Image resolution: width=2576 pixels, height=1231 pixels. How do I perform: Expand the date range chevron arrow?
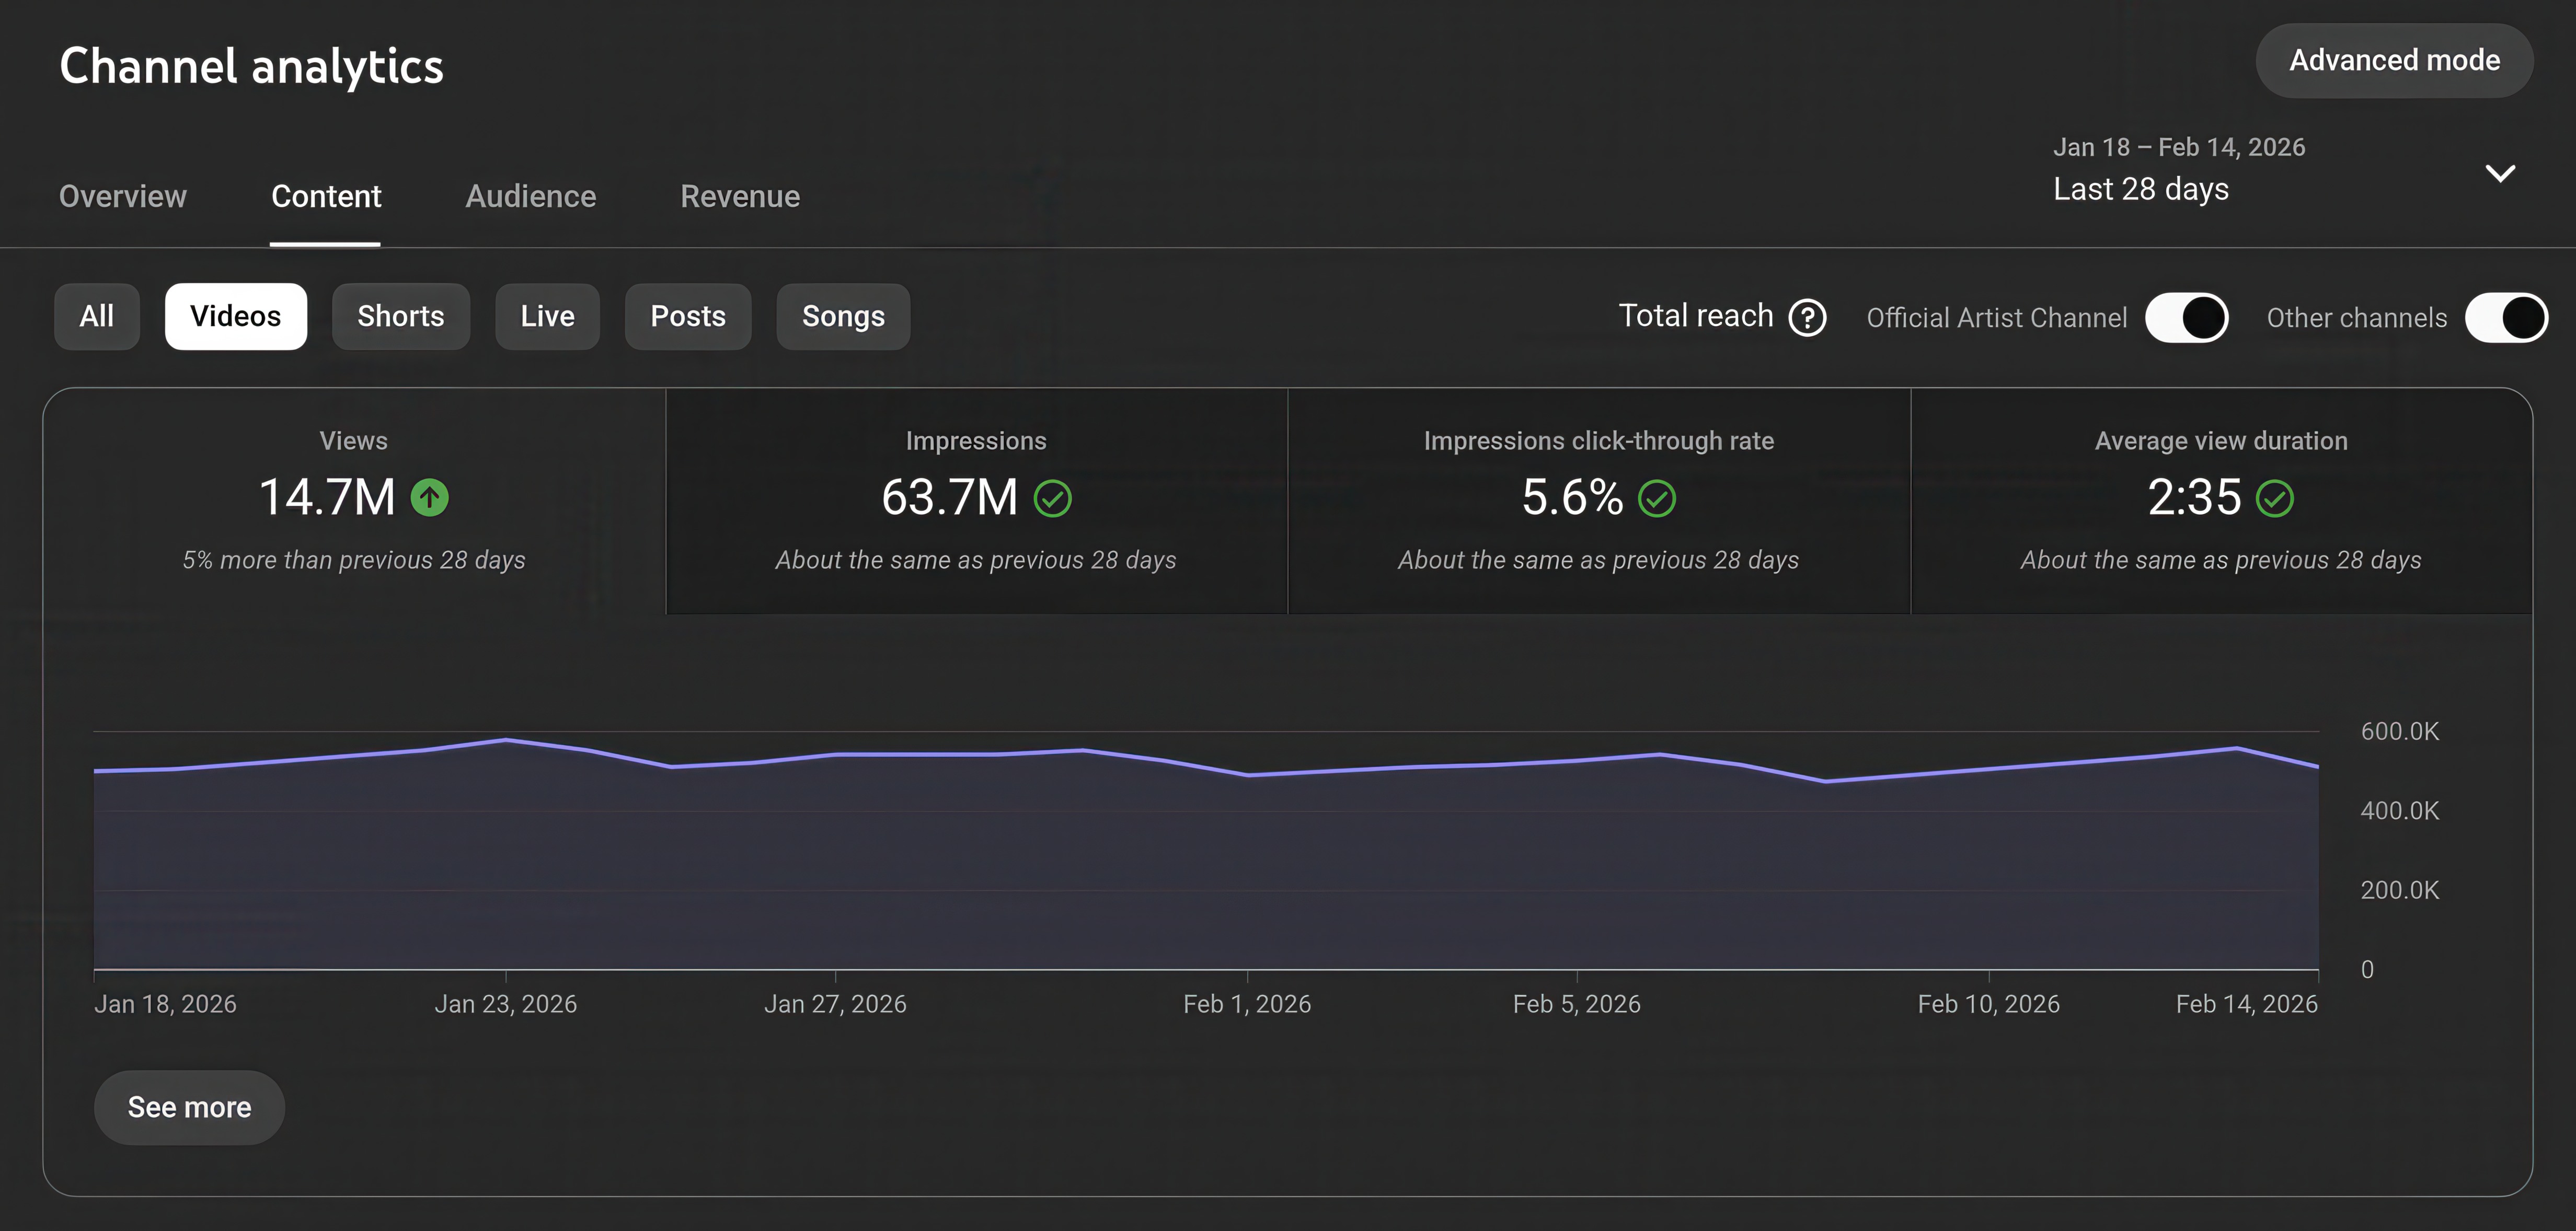[2500, 174]
